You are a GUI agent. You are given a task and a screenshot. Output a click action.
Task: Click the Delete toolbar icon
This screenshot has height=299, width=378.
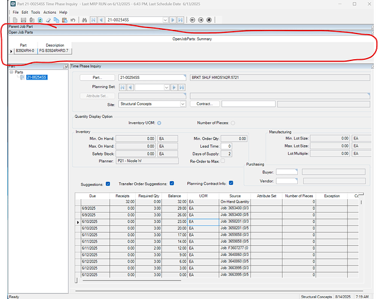coord(32,20)
